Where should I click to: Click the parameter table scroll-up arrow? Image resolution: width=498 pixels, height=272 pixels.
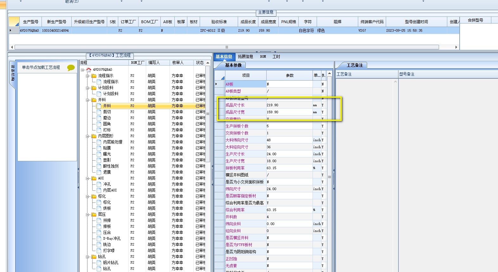pos(329,73)
